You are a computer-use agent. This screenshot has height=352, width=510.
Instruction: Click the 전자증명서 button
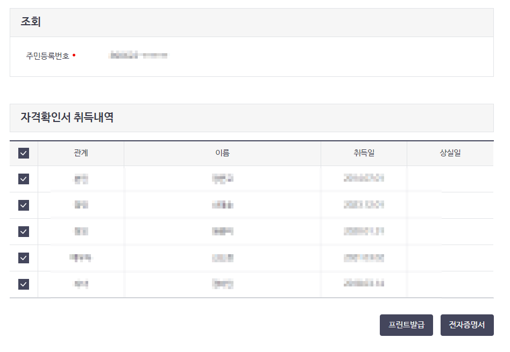(467, 325)
